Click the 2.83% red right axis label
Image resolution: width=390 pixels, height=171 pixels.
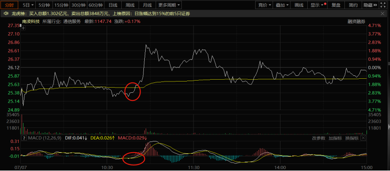(x=374, y=42)
